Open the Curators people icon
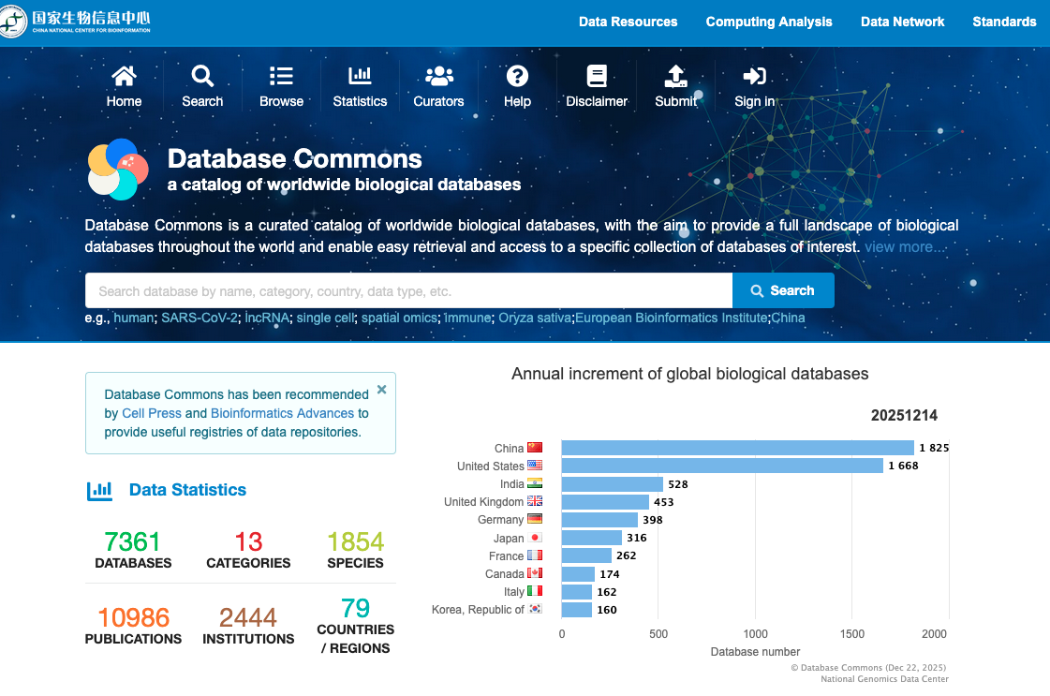The height and width of the screenshot is (696, 1050). tap(438, 76)
